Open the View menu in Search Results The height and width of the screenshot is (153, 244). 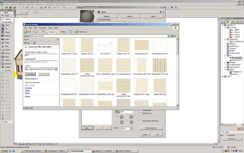pos(36,28)
